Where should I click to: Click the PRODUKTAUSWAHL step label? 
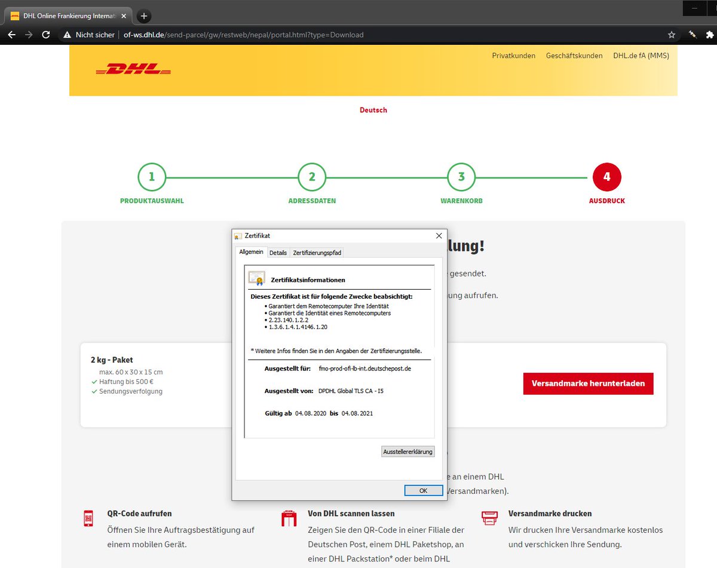[x=152, y=201]
